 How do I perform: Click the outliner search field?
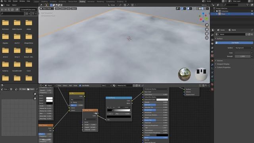(231, 5)
